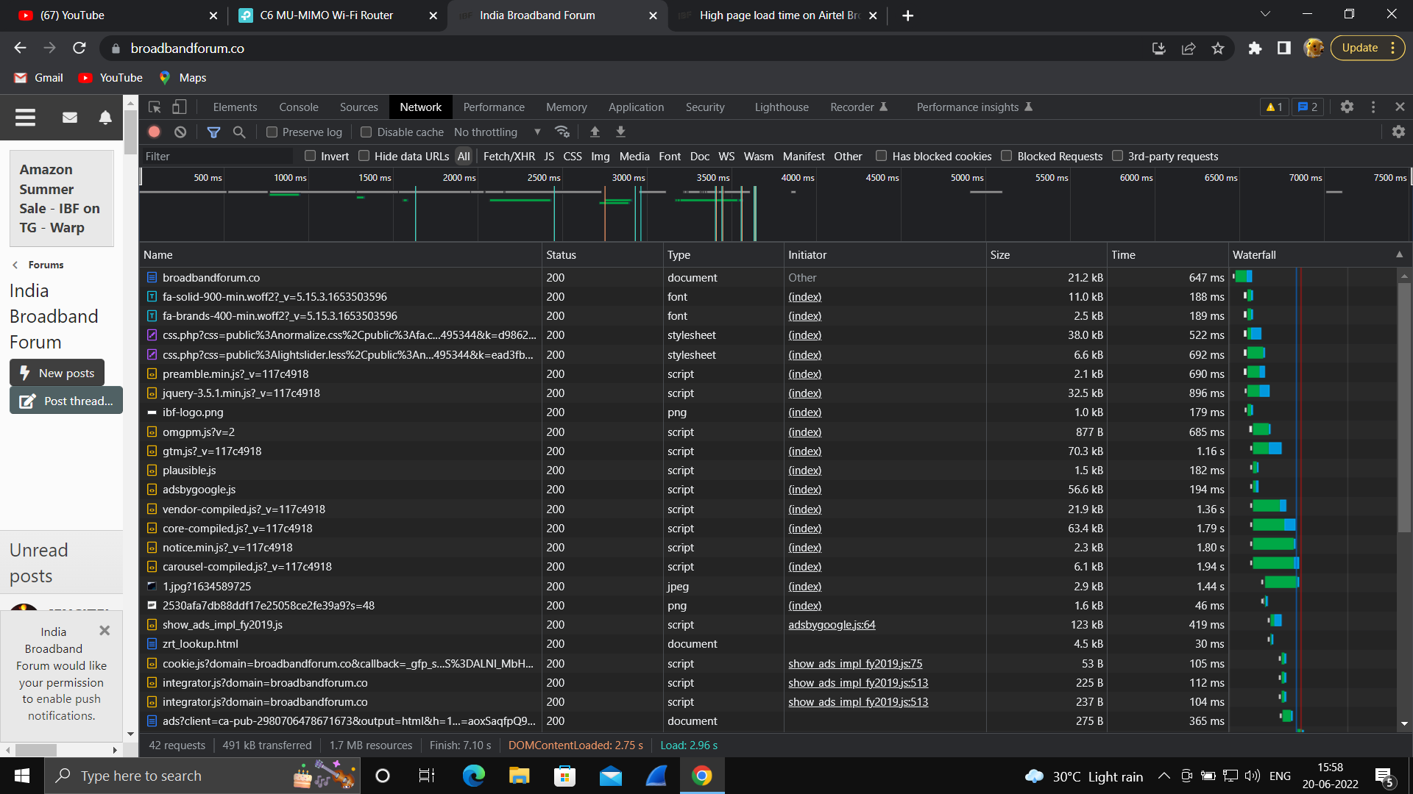Viewport: 1413px width, 794px height.
Task: Open the Lighthouse panel tab
Action: click(781, 107)
